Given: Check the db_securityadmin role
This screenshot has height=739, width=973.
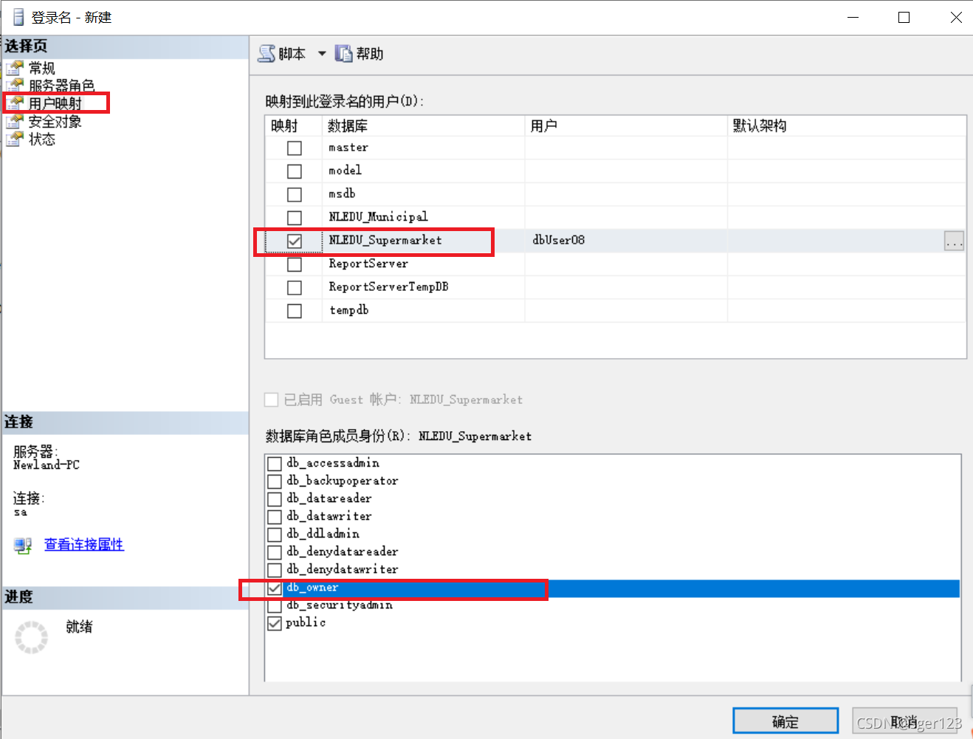Looking at the screenshot, I should pyautogui.click(x=275, y=605).
